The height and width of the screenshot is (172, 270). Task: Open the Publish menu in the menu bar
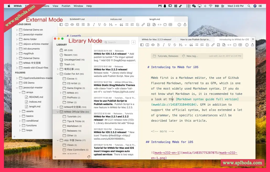coord(66,6)
